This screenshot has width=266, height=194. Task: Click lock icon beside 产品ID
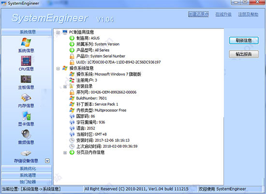coord(72,56)
